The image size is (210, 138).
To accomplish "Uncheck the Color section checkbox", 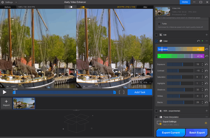I will coord(156,41).
